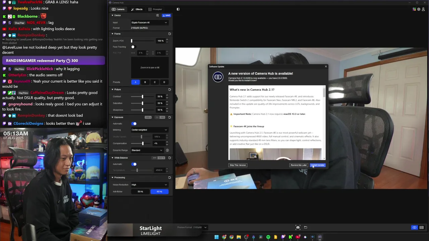Disable Automatic exposure toggle

[x=134, y=124]
